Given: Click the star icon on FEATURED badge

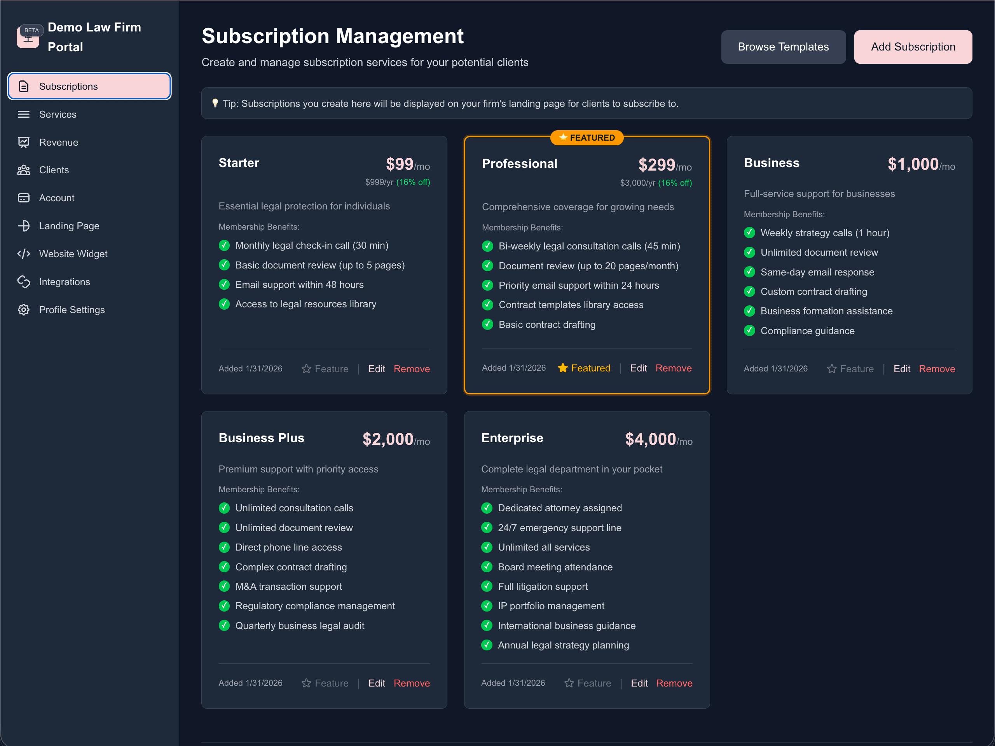Looking at the screenshot, I should point(563,137).
